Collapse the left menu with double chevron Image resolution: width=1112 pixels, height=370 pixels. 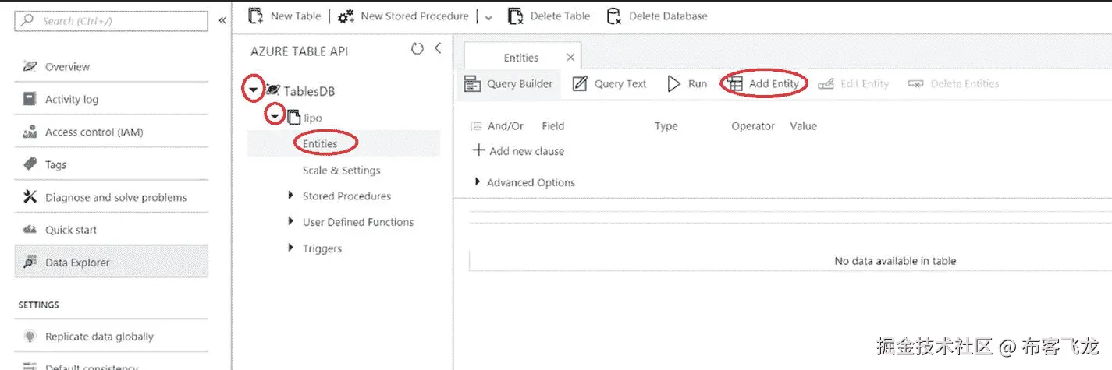222,21
